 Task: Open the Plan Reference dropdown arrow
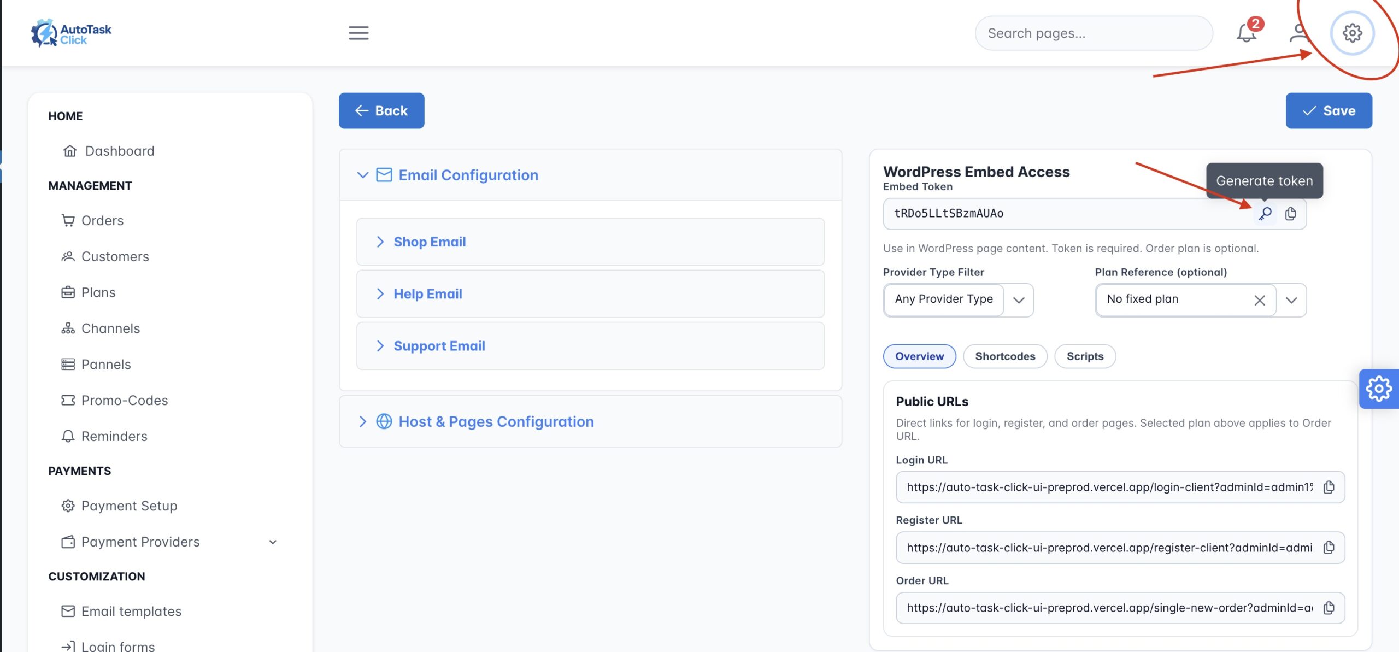tap(1291, 300)
